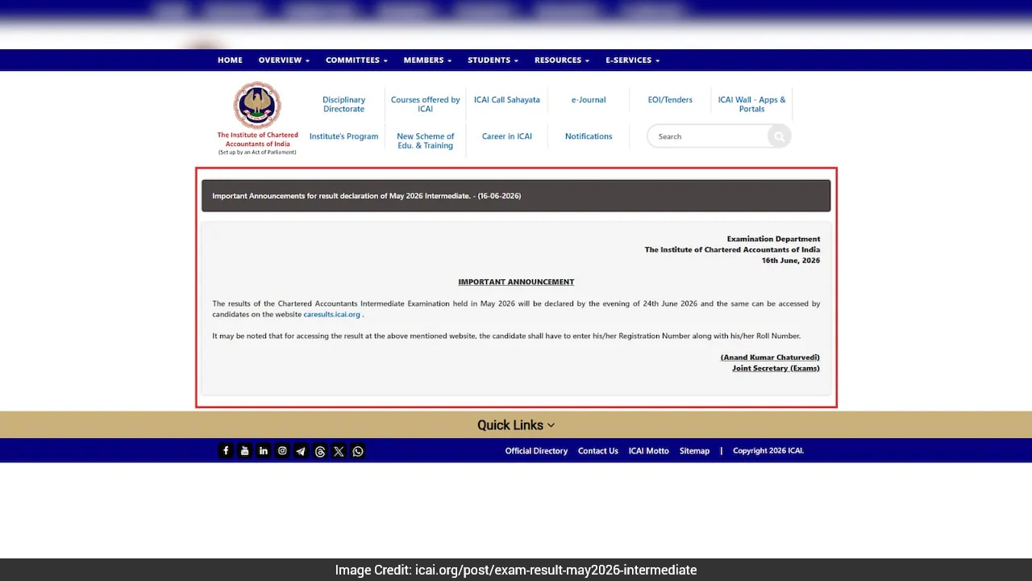Open the e-Journal link

[x=589, y=100]
